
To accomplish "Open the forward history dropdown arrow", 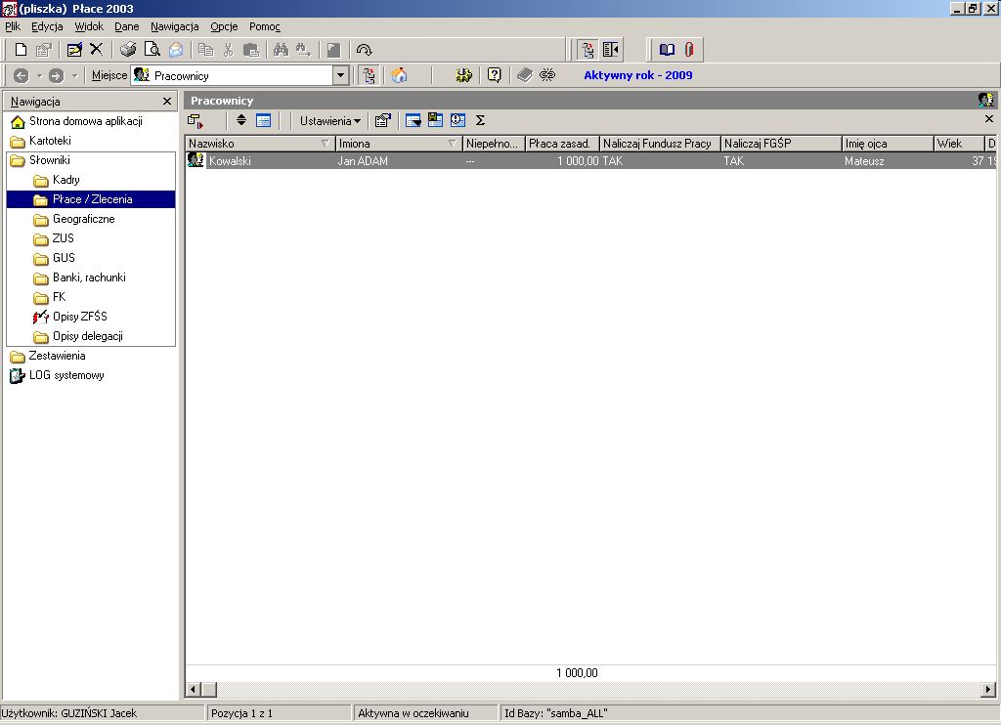I will [74, 75].
